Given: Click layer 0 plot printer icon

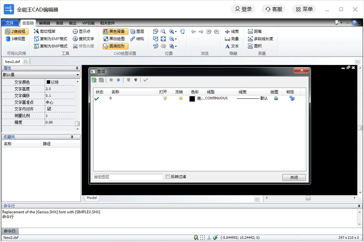Looking at the screenshot, I should [276, 98].
